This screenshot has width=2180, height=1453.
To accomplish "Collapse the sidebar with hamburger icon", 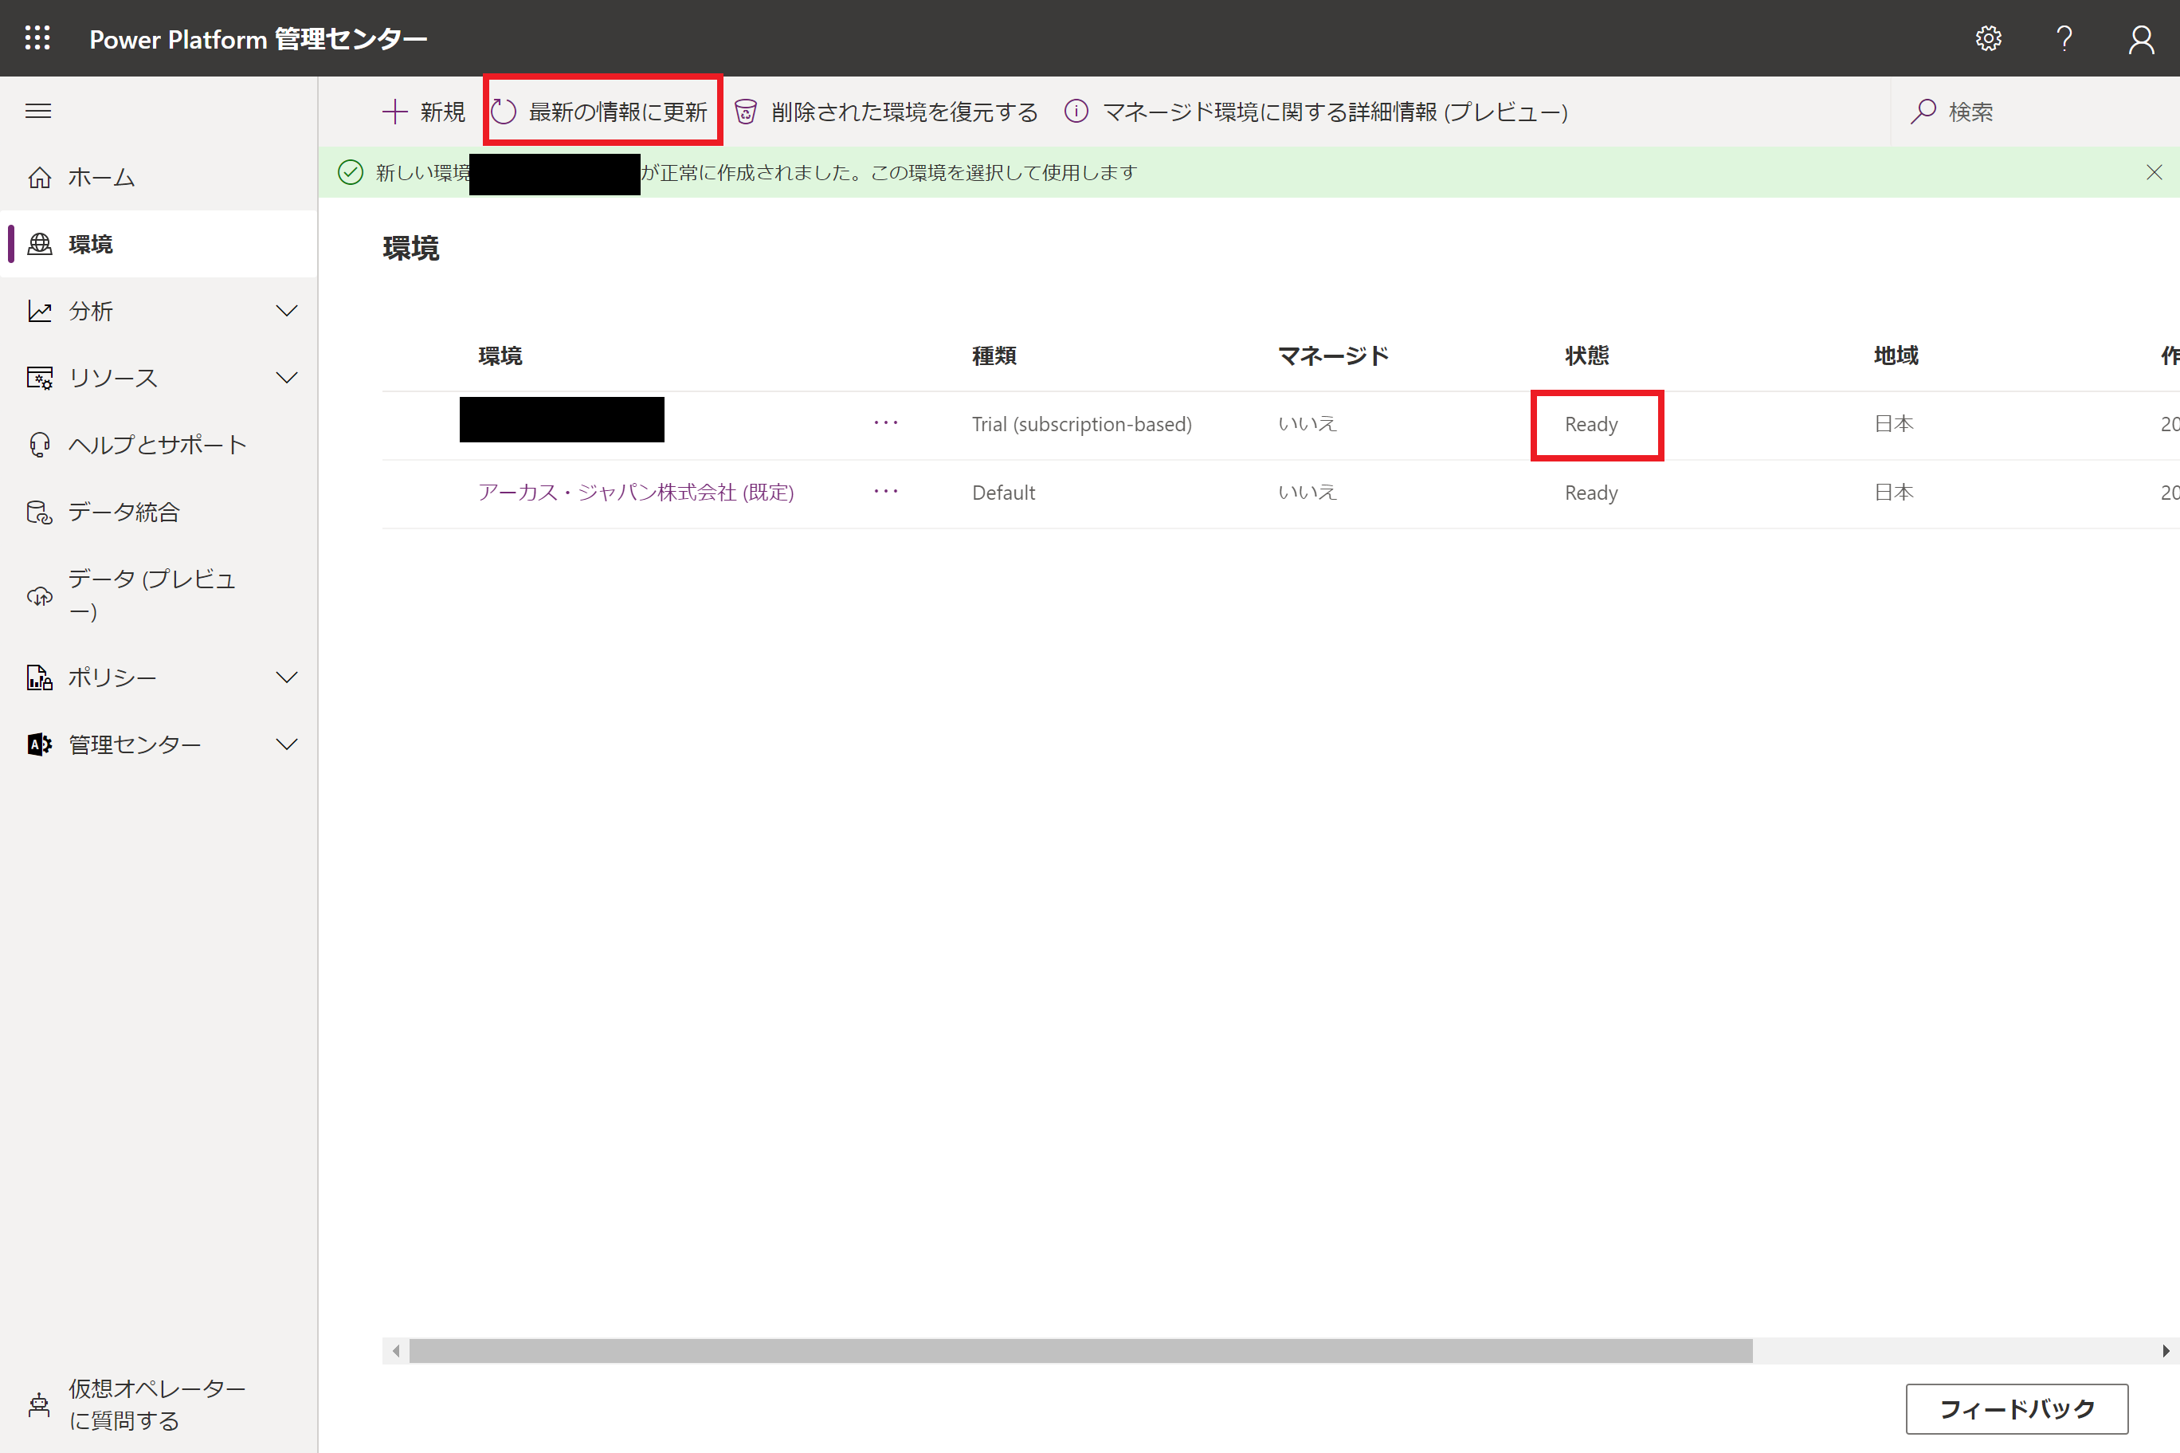I will (38, 112).
